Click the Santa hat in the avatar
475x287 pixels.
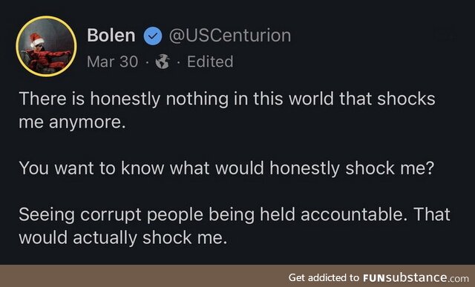coord(36,39)
